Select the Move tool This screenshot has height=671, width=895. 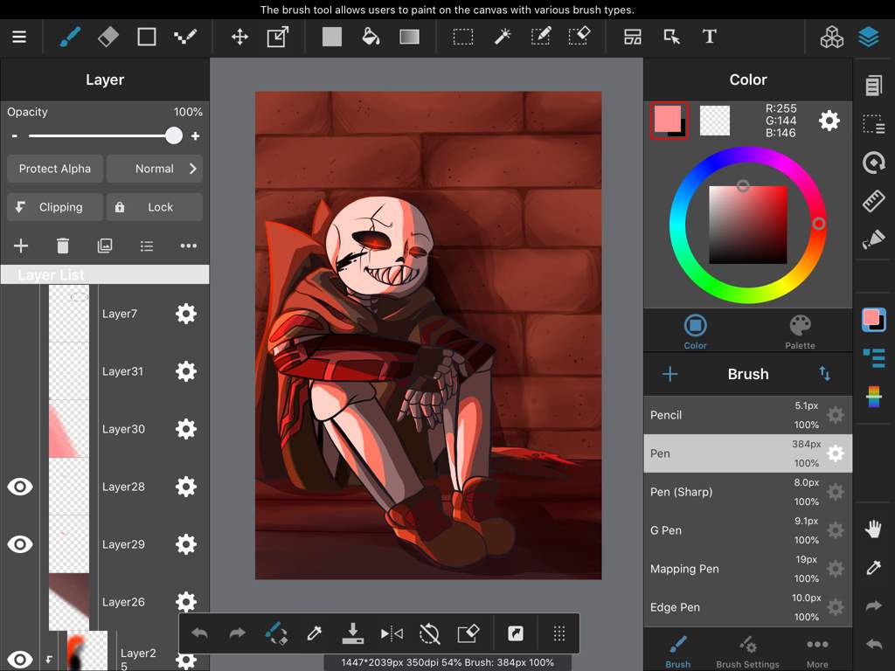(239, 37)
